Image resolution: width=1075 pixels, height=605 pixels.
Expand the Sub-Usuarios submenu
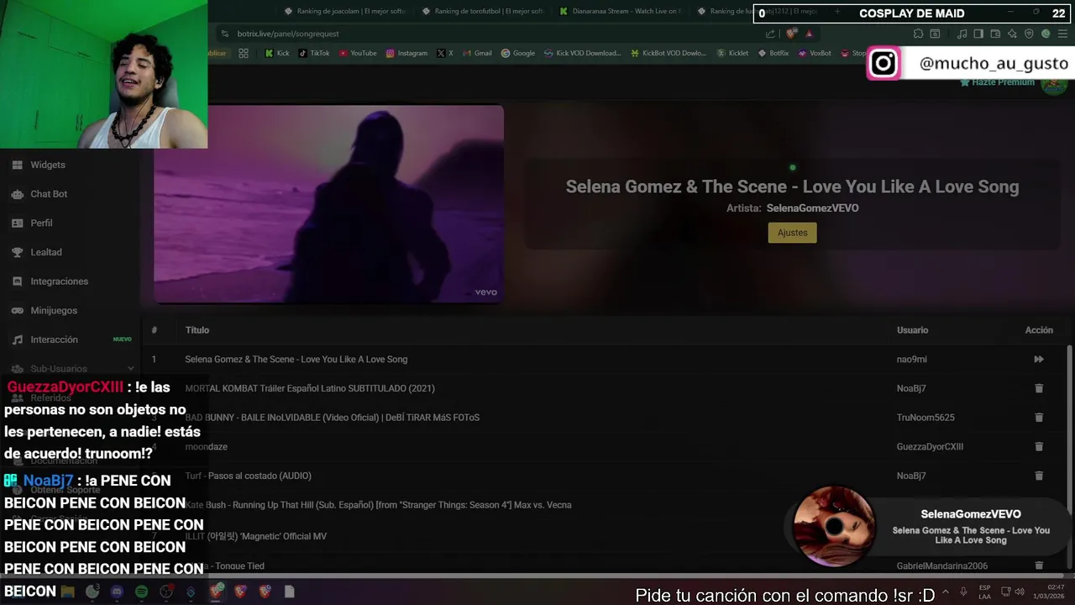coord(130,369)
